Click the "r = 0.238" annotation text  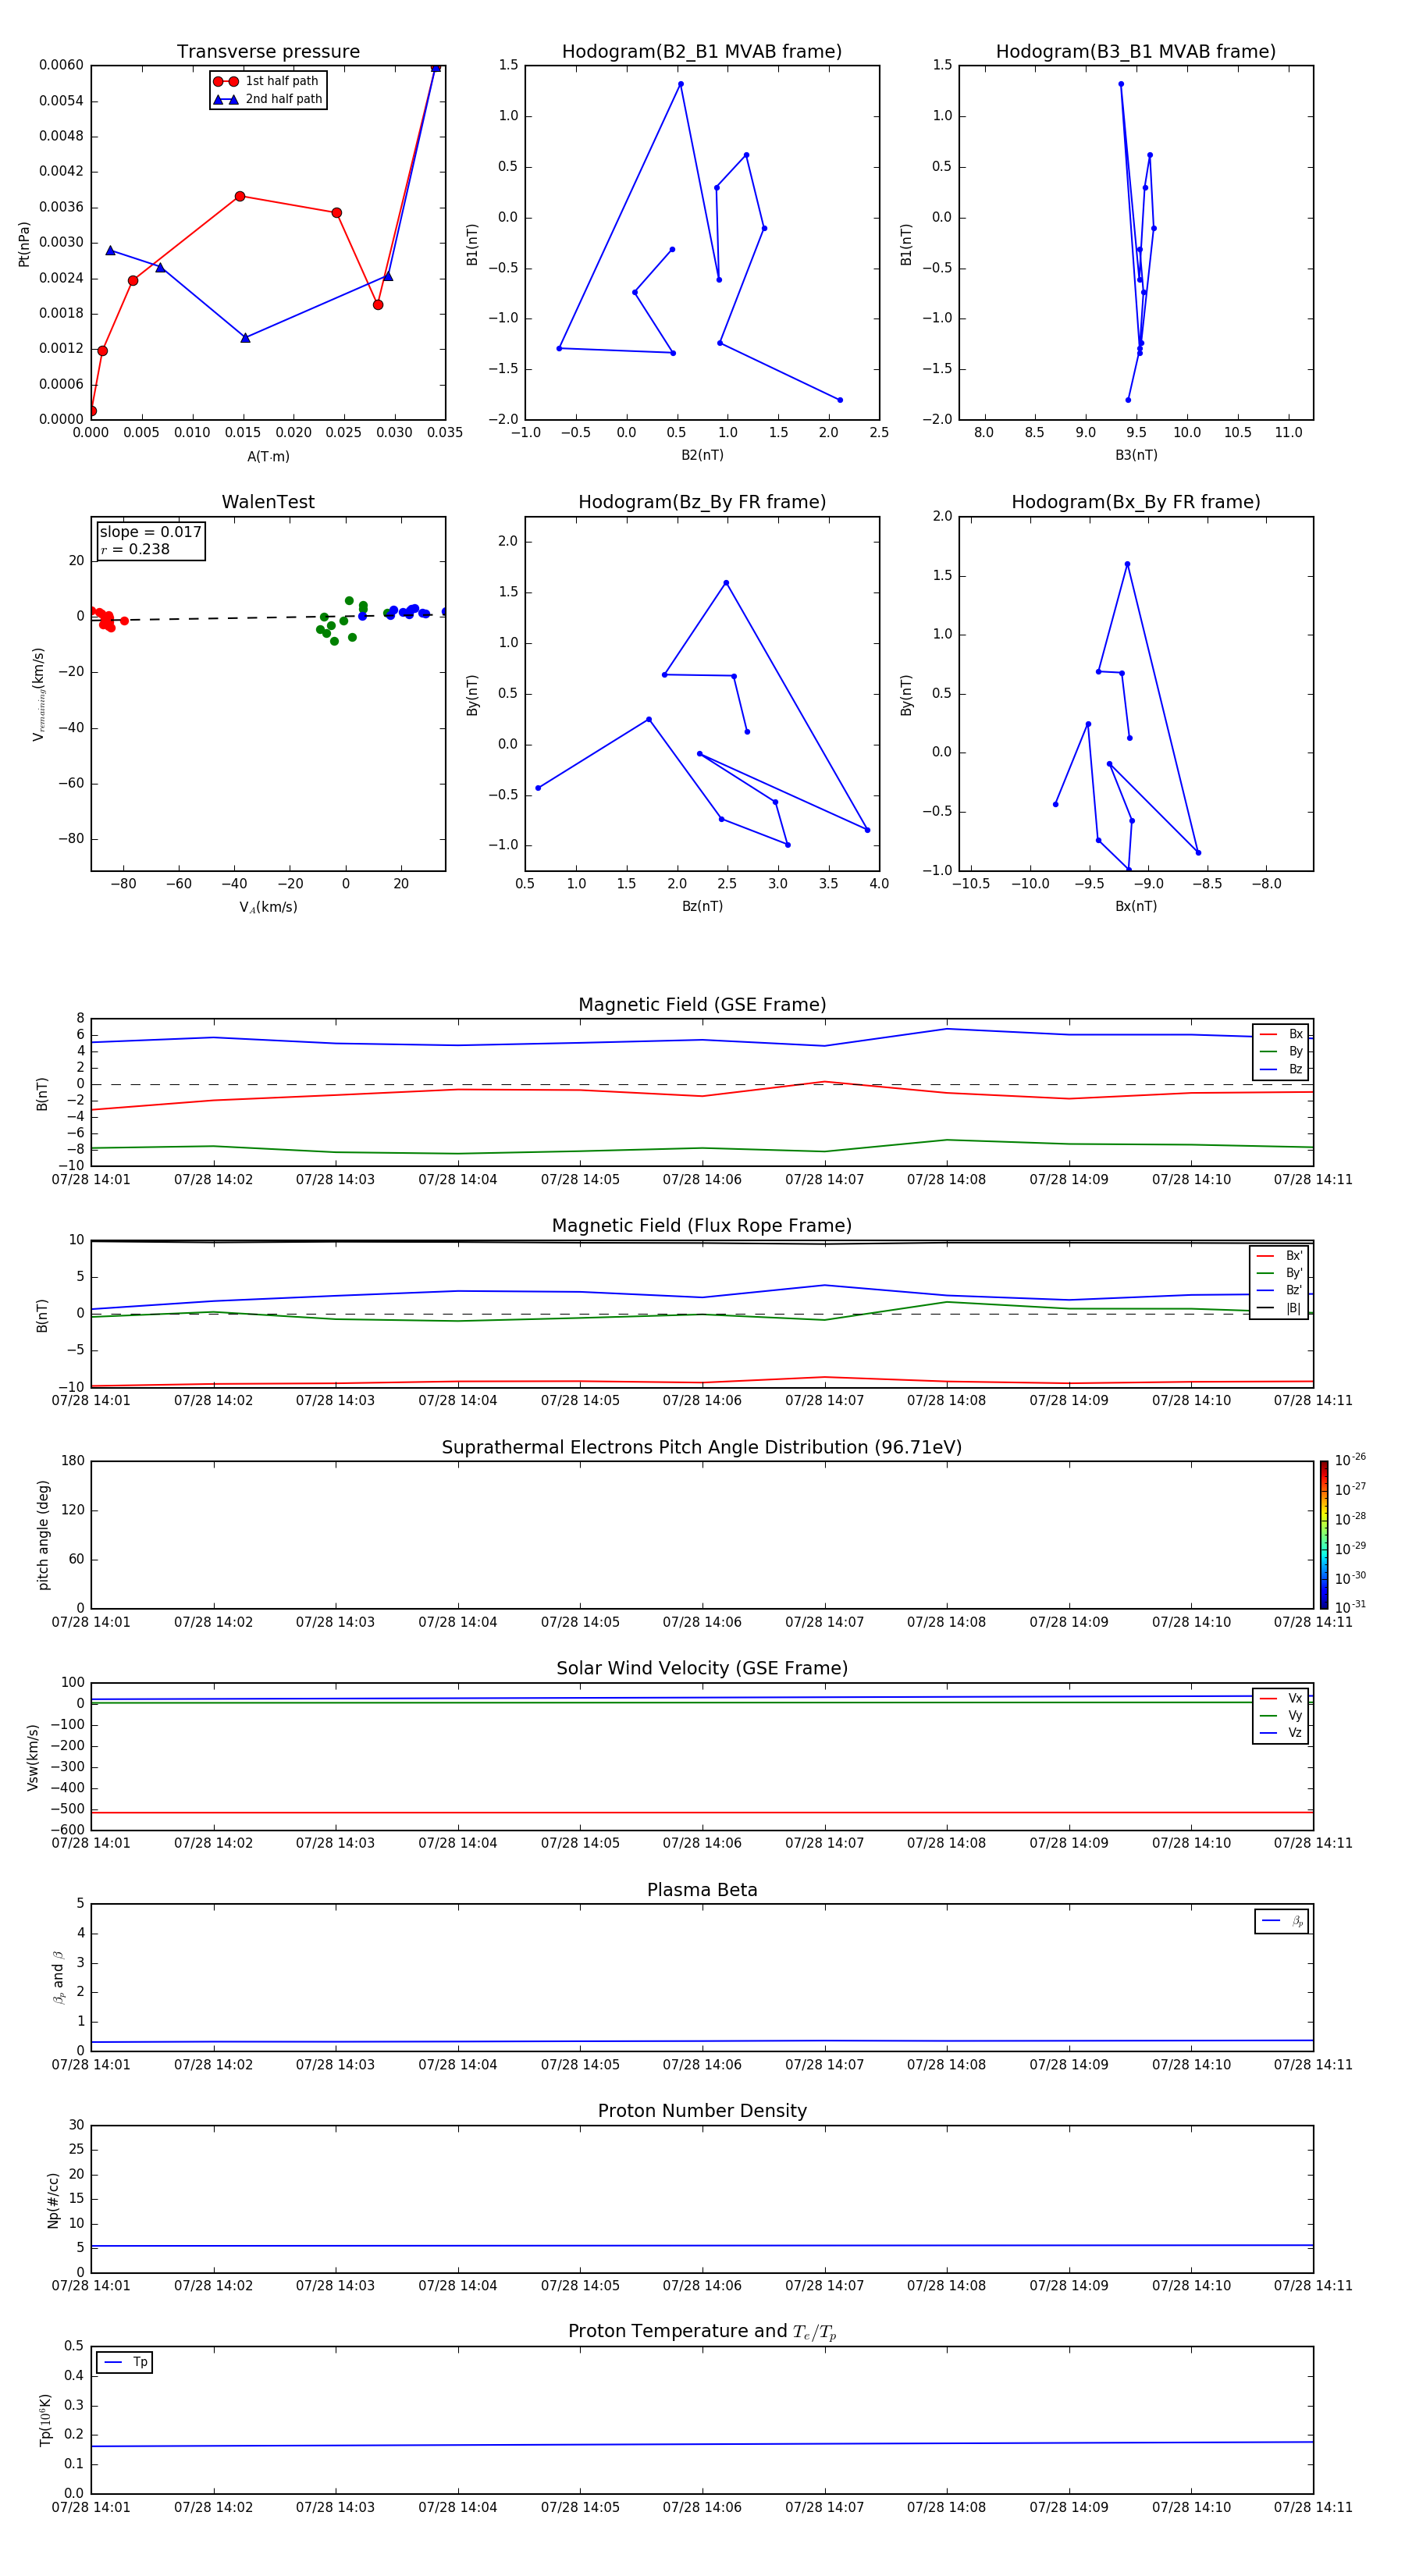pos(135,549)
